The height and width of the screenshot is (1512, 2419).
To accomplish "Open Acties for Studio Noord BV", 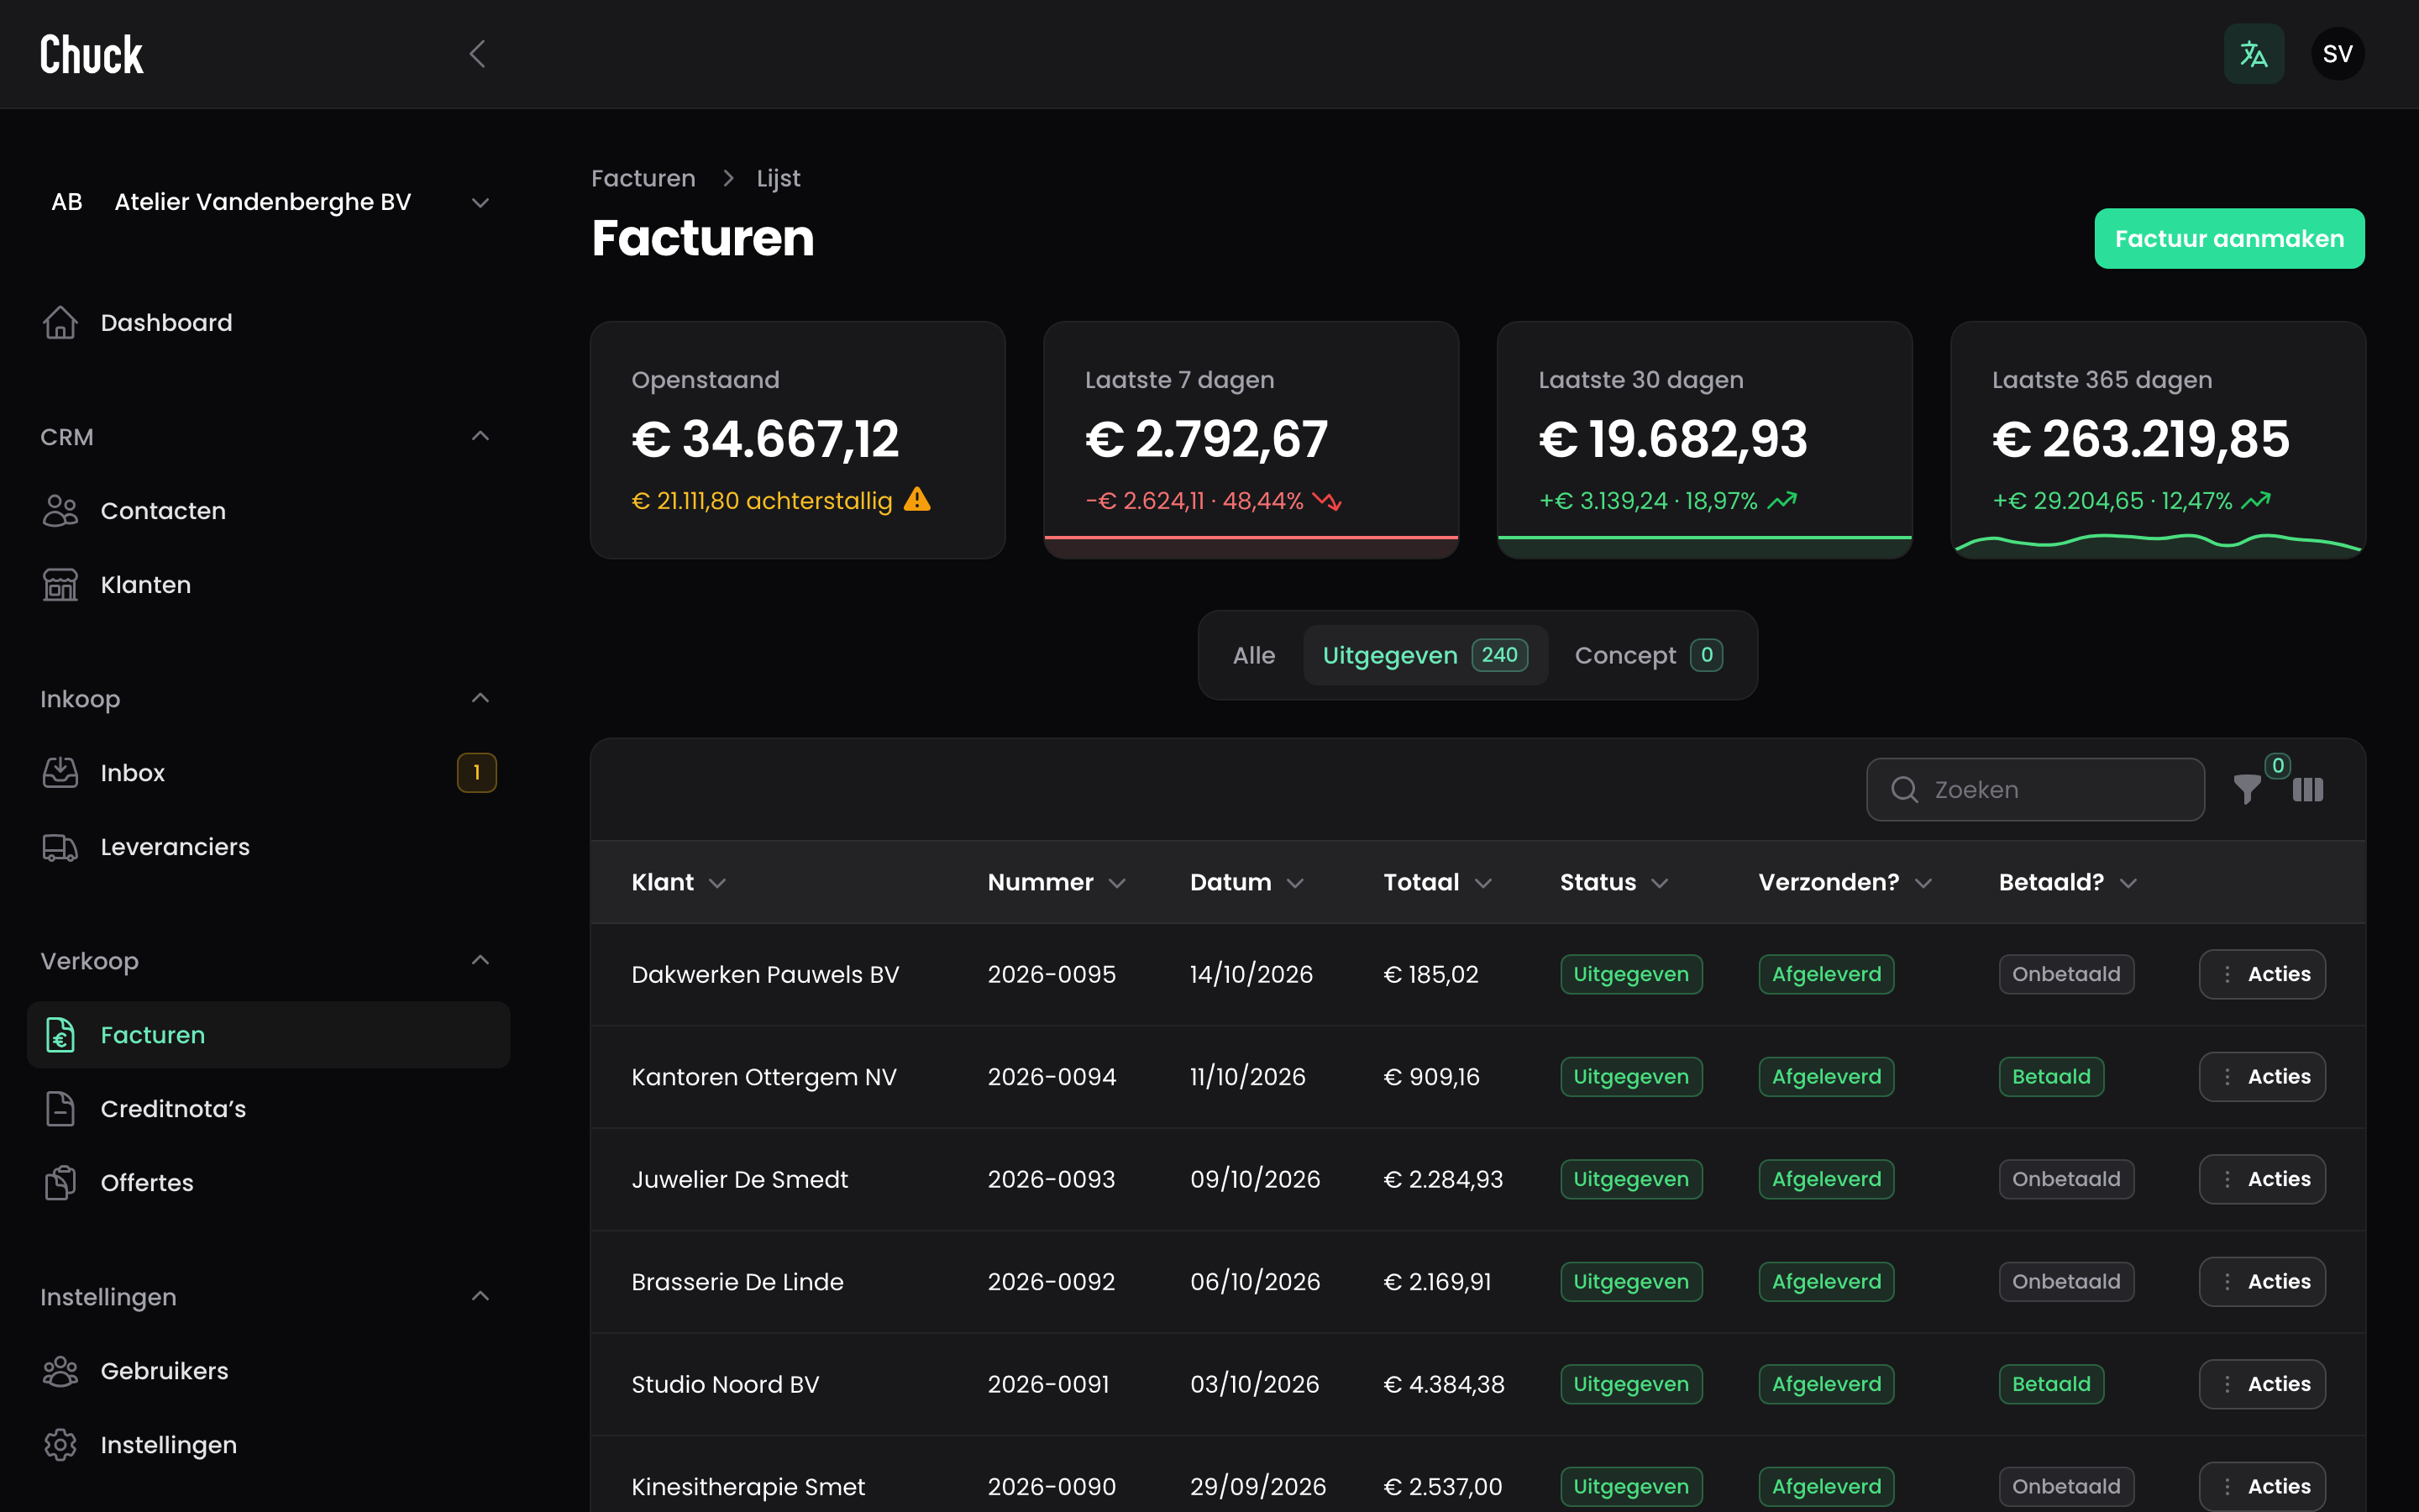I will coord(2262,1384).
